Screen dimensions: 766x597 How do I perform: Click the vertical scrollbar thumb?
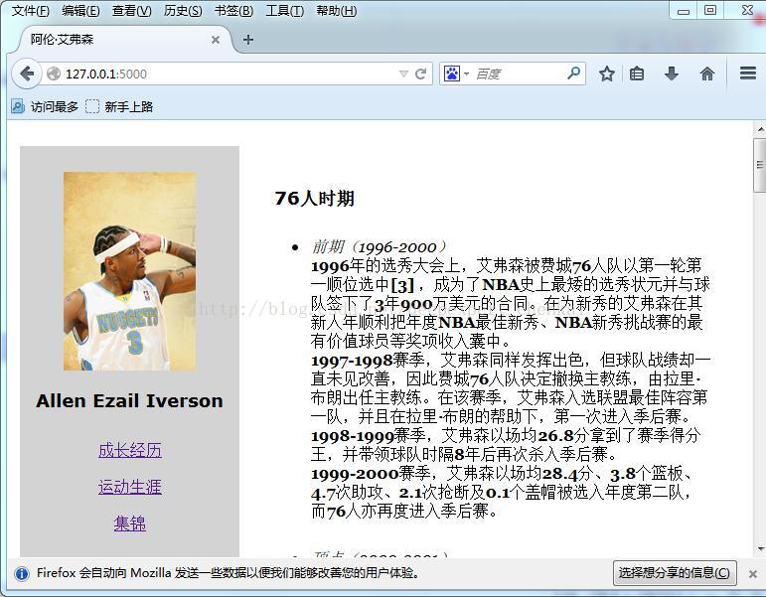[760, 165]
